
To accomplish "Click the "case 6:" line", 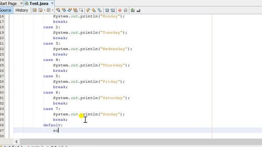I will pyautogui.click(x=52, y=92).
